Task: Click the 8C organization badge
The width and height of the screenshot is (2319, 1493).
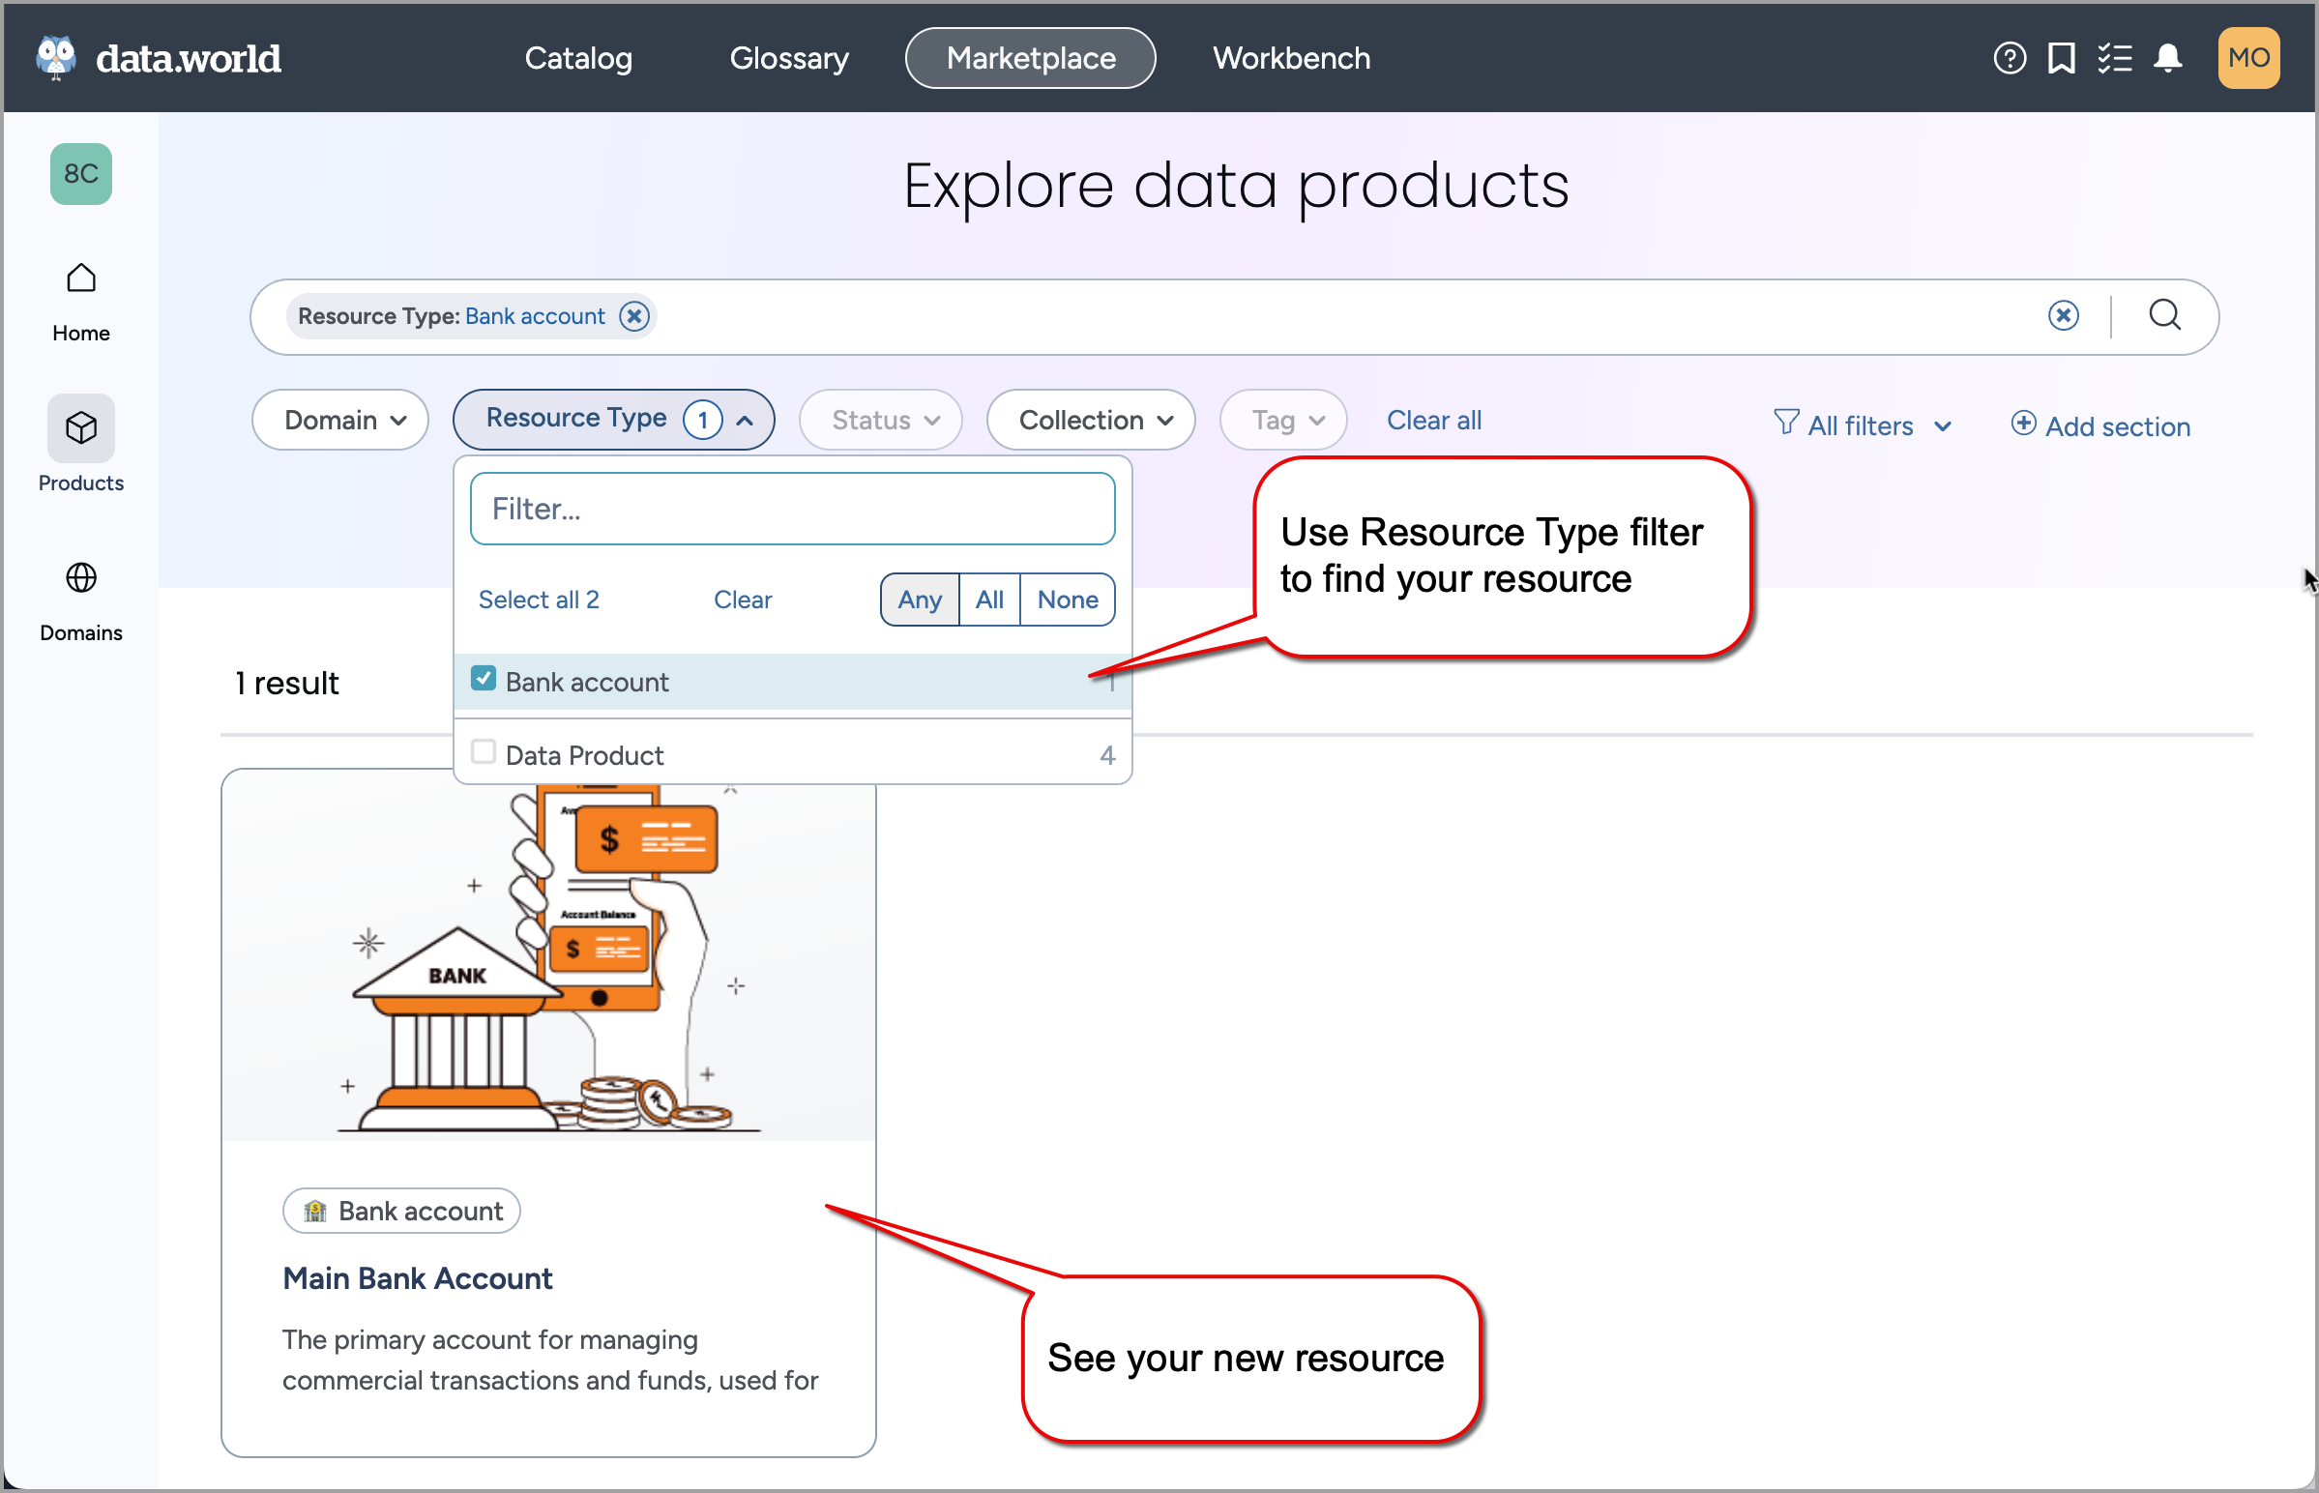Action: 80,173
